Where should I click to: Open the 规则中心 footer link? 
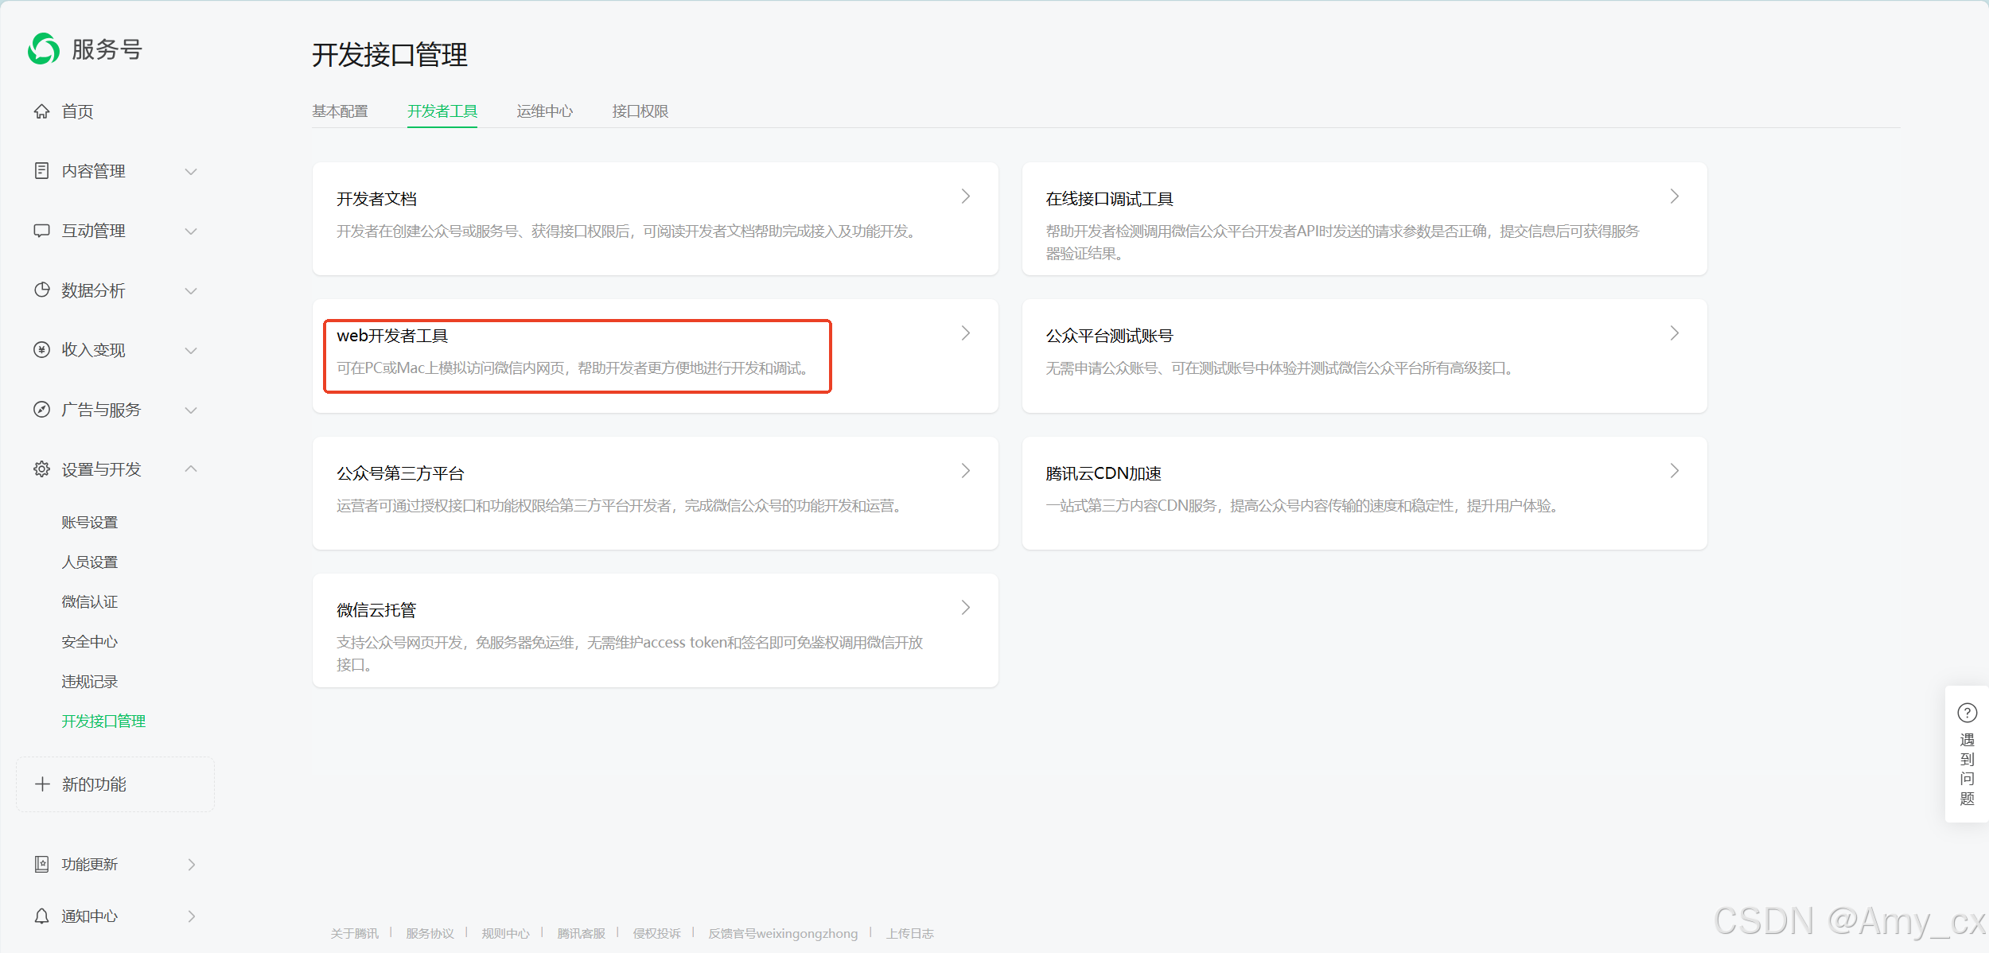pos(505,933)
